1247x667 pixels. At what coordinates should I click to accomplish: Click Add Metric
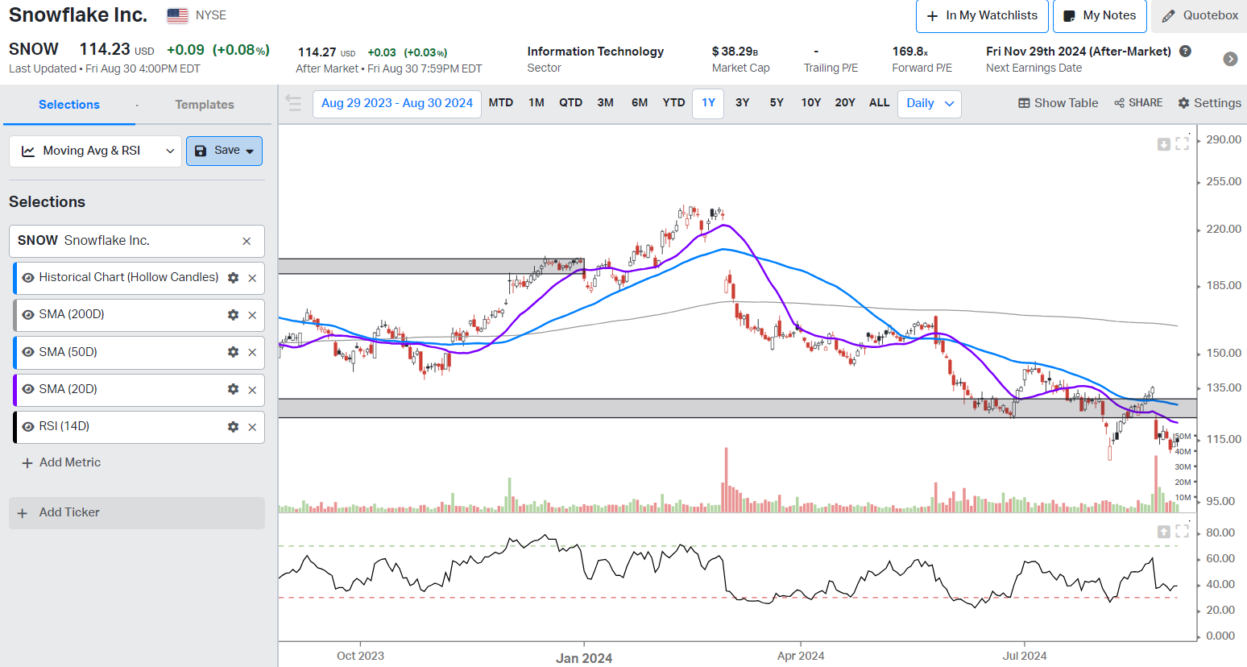click(61, 463)
